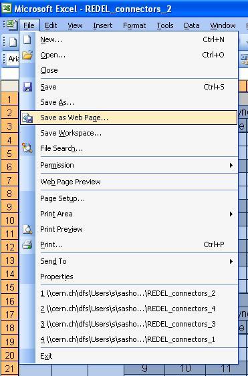Select Close in the File menu
This screenshot has height=376, width=248.
pyautogui.click(x=129, y=70)
